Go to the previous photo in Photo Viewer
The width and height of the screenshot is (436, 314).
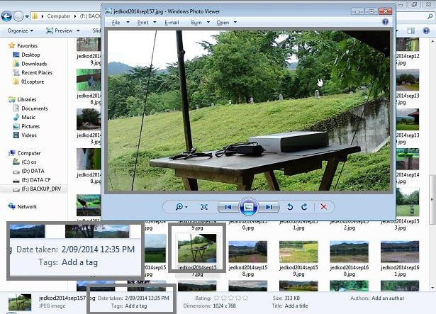[x=228, y=207]
